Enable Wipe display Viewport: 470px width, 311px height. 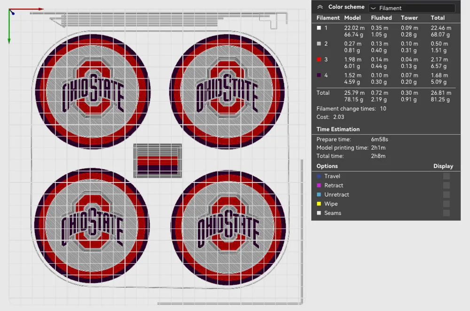(x=446, y=204)
